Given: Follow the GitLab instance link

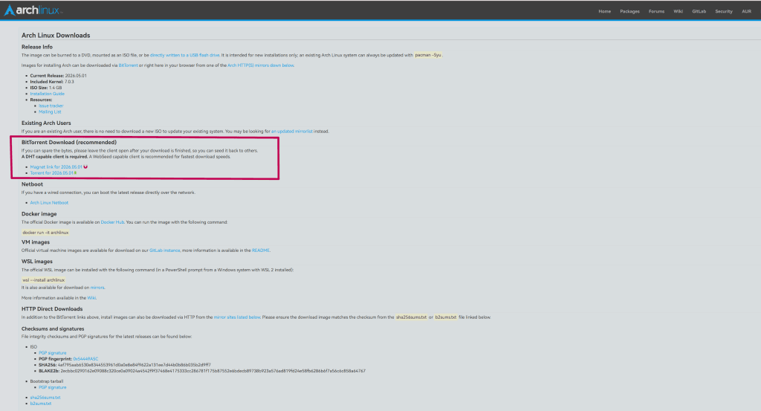Looking at the screenshot, I should (164, 250).
